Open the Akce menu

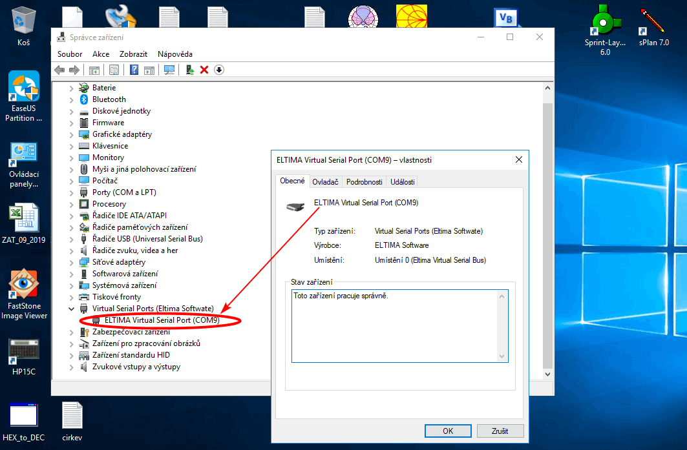tap(101, 54)
